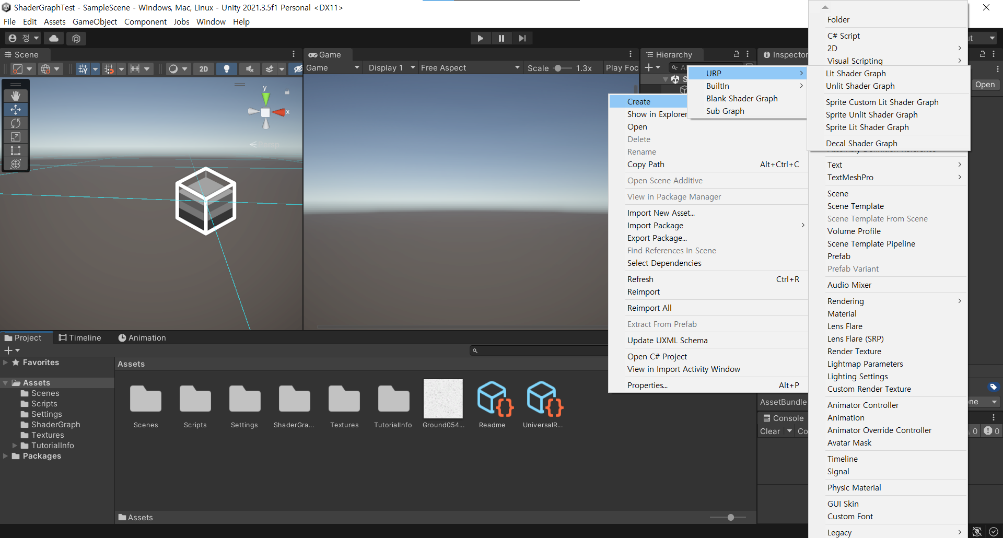Screen dimensions: 1003x538
Task: Open the Display 1 dropdown
Action: click(x=392, y=67)
